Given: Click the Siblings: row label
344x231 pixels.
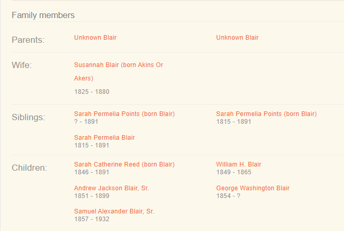Looking at the screenshot, I should tap(28, 117).
